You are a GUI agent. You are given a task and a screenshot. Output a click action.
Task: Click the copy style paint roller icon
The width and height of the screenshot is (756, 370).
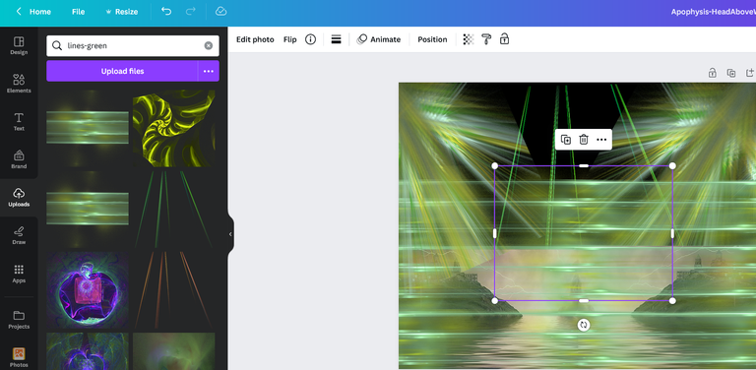coord(486,39)
